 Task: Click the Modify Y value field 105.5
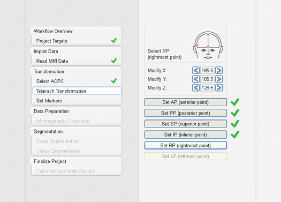(208, 79)
